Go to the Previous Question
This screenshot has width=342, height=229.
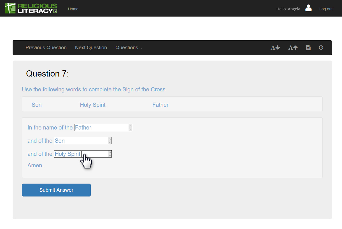(46, 48)
